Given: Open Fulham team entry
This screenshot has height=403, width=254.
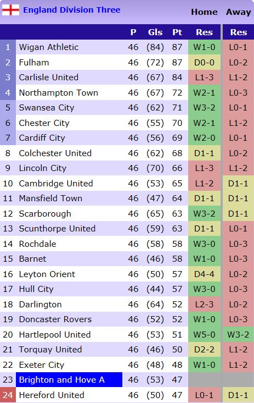Looking at the screenshot, I should 34,62.
